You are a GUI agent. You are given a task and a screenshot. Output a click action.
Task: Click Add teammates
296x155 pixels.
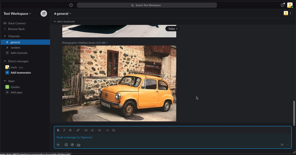tap(21, 73)
